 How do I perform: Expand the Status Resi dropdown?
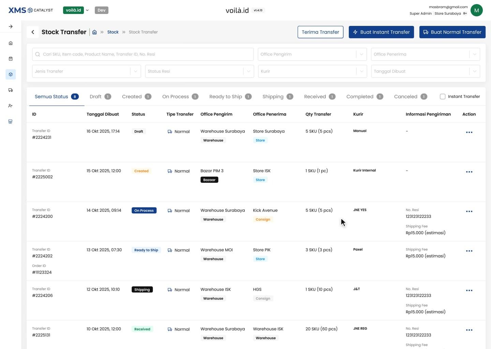tap(199, 71)
